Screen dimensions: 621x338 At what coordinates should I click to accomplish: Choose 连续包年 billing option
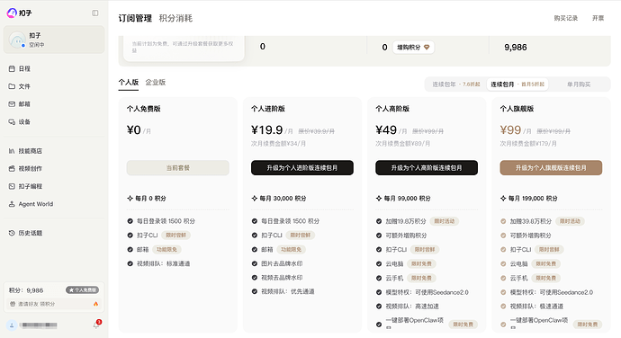[x=455, y=84]
